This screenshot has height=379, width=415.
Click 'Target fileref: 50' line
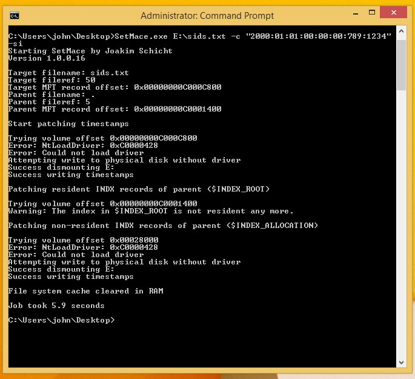pos(51,80)
